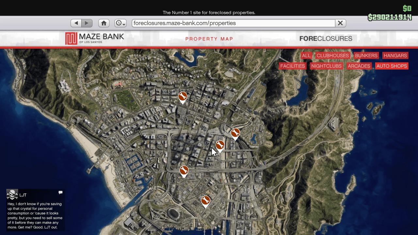Close the browser with the X button

340,23
